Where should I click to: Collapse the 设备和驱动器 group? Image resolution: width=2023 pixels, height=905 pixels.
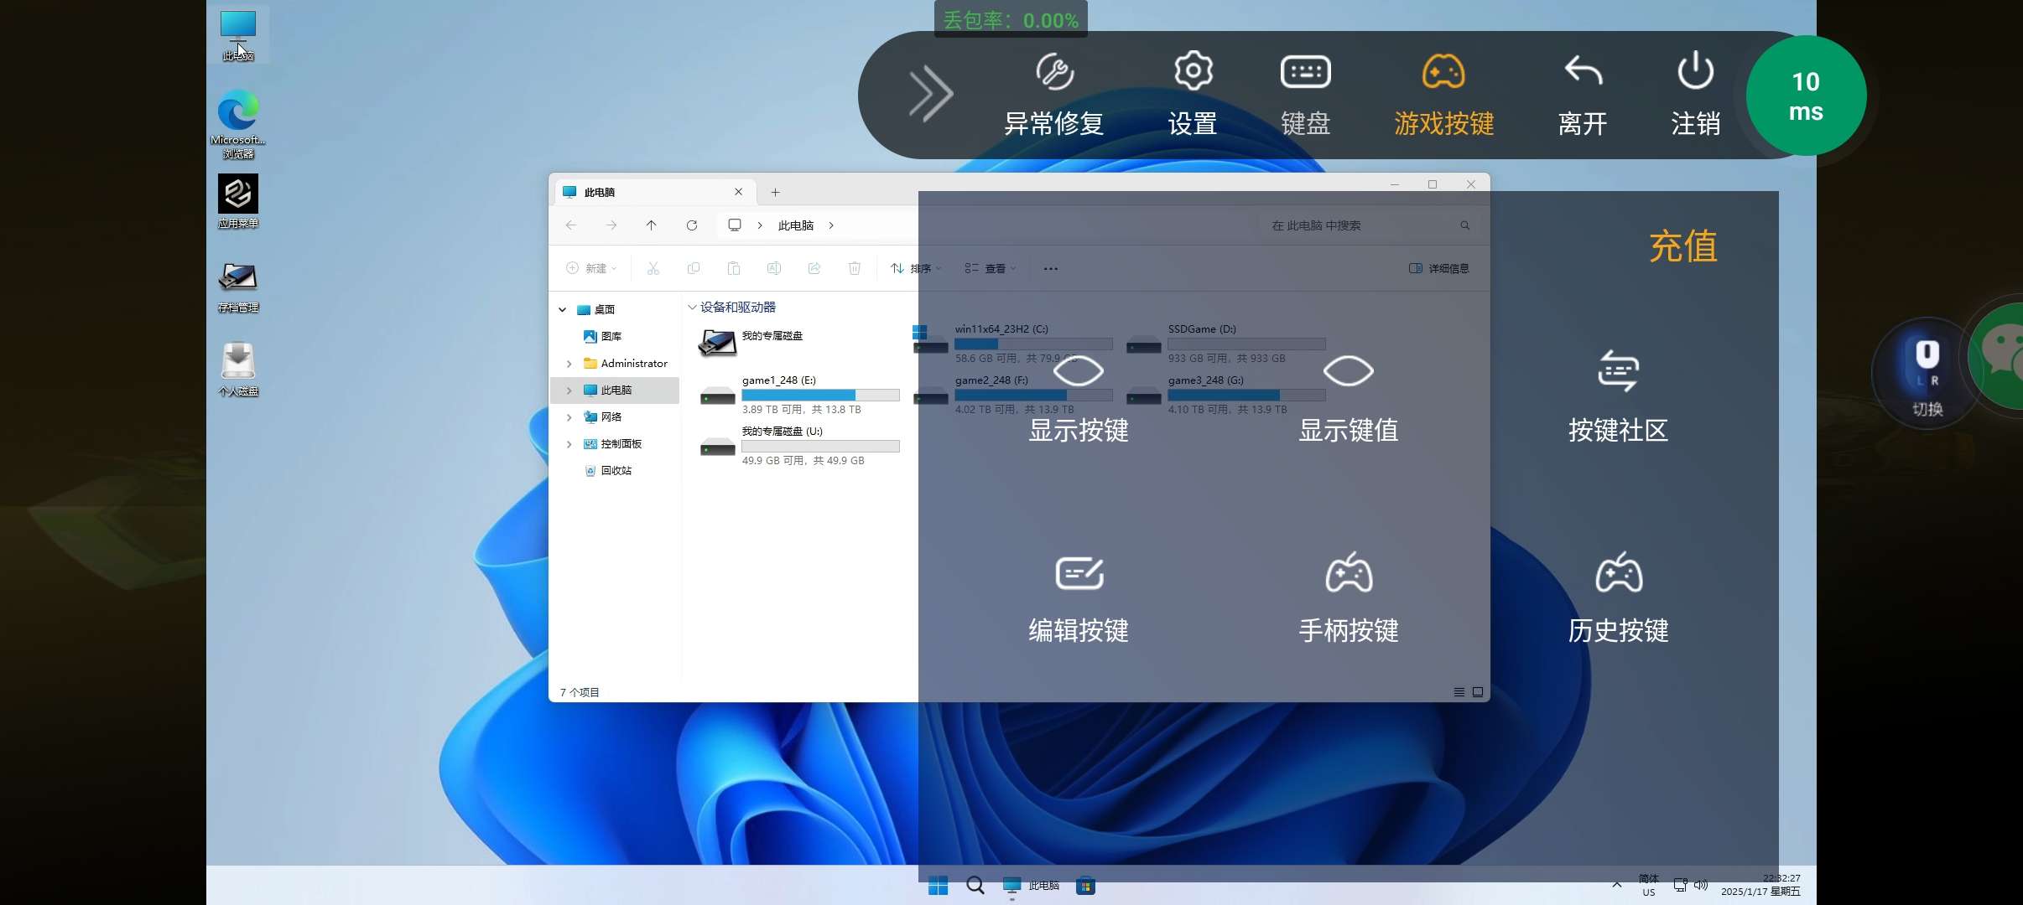(692, 308)
